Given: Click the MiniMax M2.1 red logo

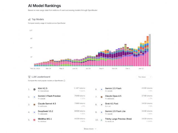Looking at the screenshot, I should [x=34, y=120].
